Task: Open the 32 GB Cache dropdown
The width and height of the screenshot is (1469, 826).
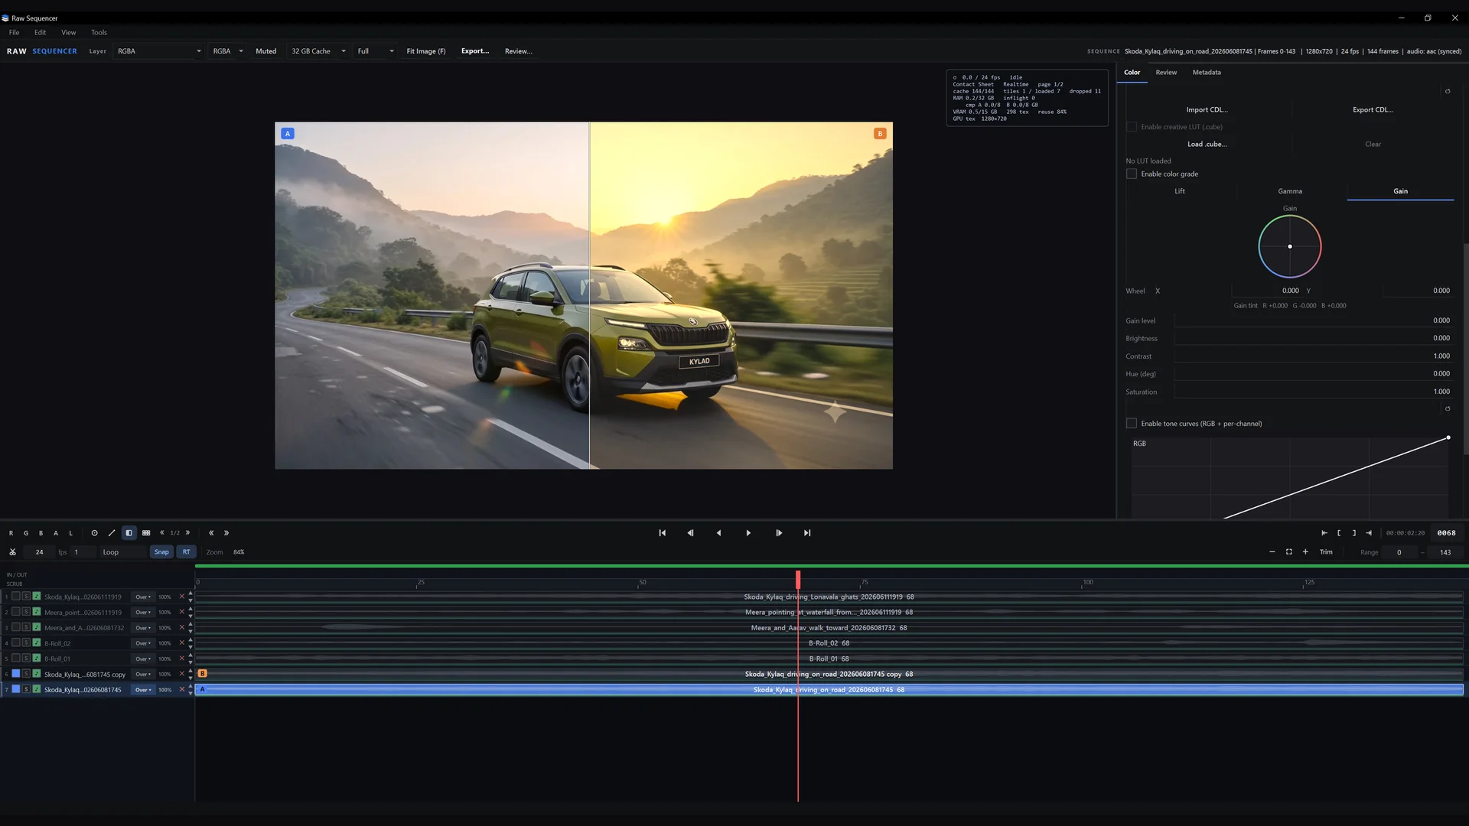Action: (318, 51)
